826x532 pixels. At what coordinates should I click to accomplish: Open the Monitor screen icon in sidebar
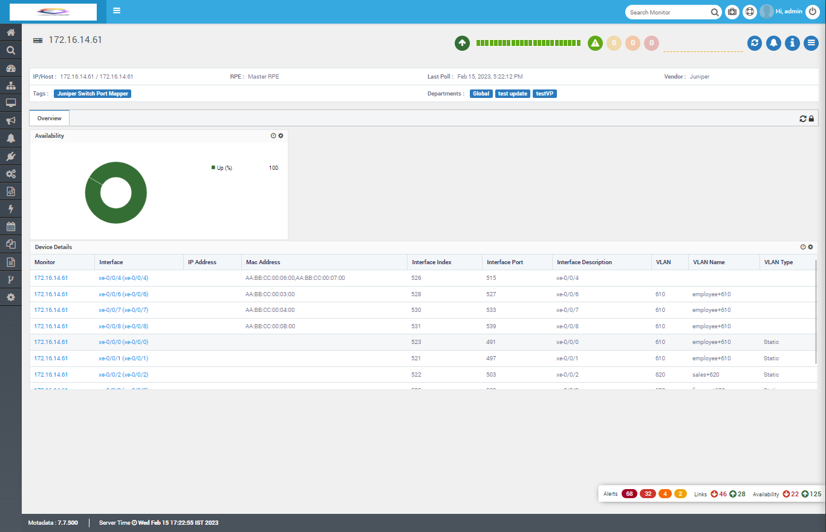[x=11, y=103]
